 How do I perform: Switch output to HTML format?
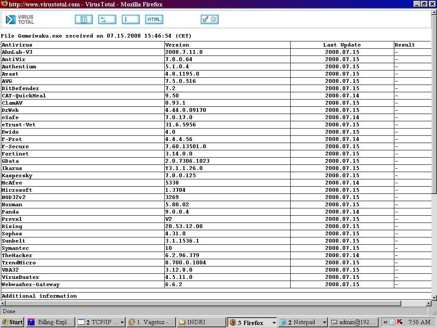click(x=154, y=19)
